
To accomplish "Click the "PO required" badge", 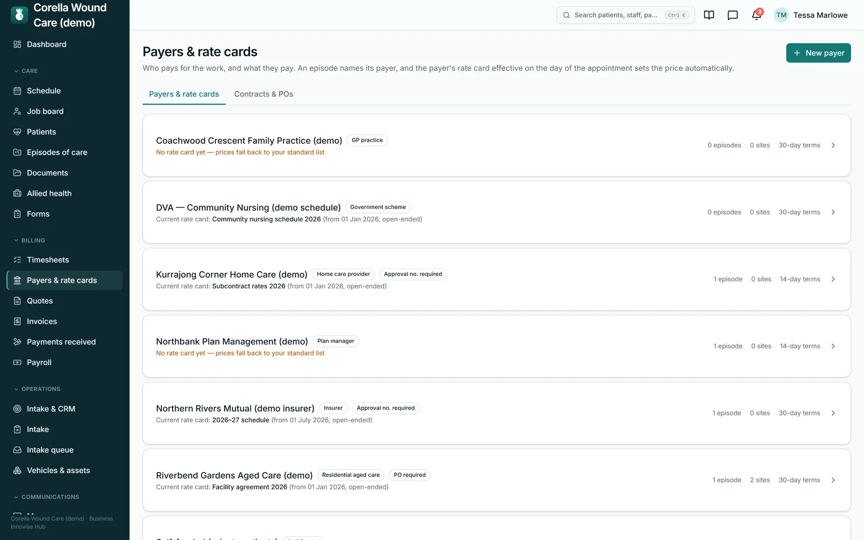I will [x=409, y=475].
